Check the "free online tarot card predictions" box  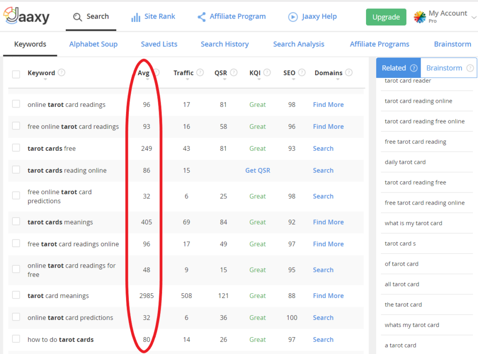(16, 195)
